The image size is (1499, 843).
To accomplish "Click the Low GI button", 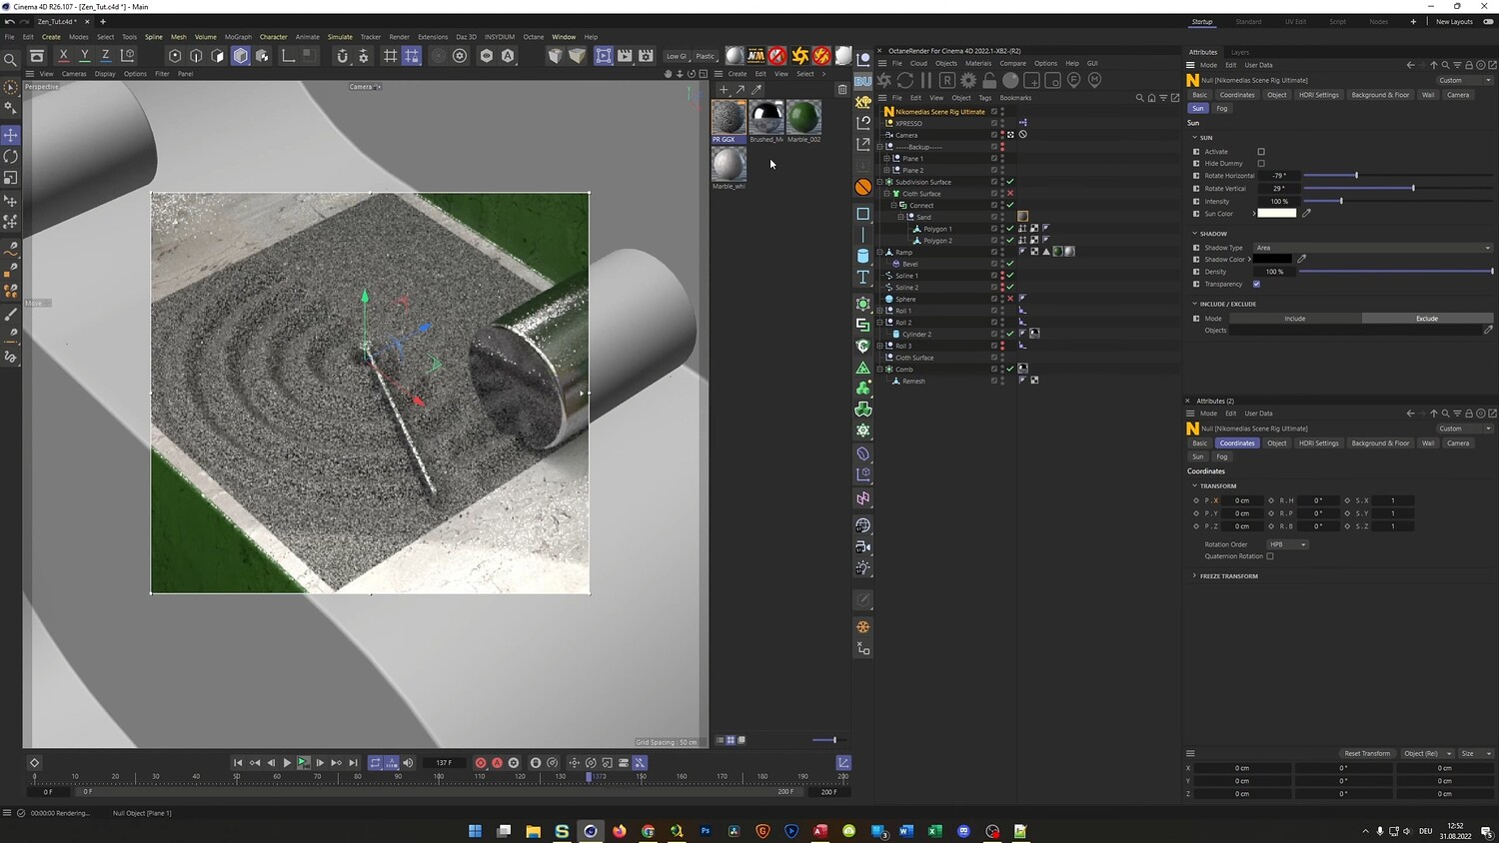I will click(677, 56).
